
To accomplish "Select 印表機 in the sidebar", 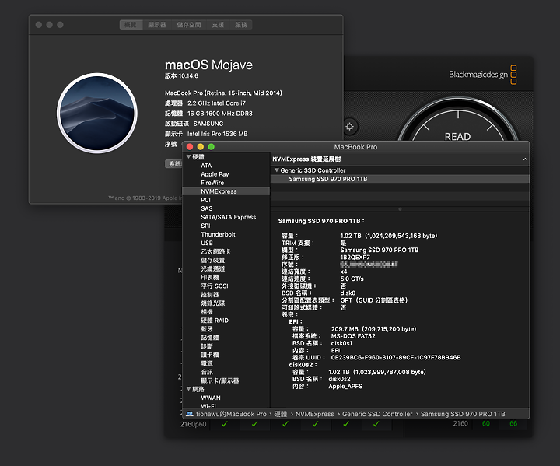I will click(210, 277).
